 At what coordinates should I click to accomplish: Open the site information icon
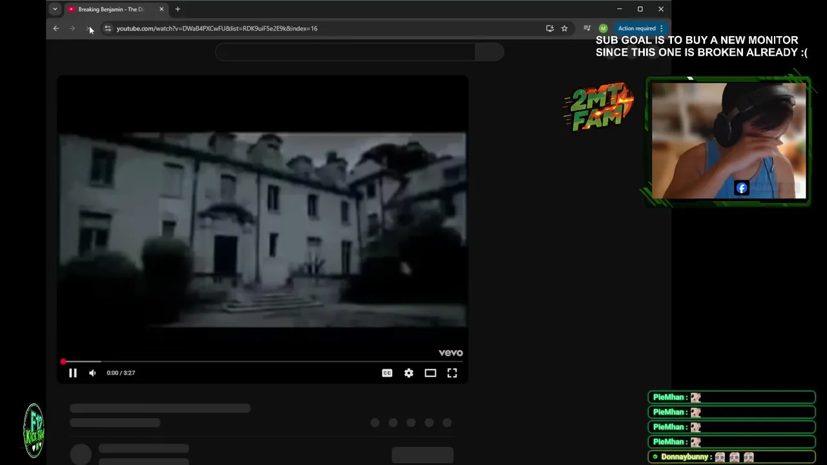point(108,28)
